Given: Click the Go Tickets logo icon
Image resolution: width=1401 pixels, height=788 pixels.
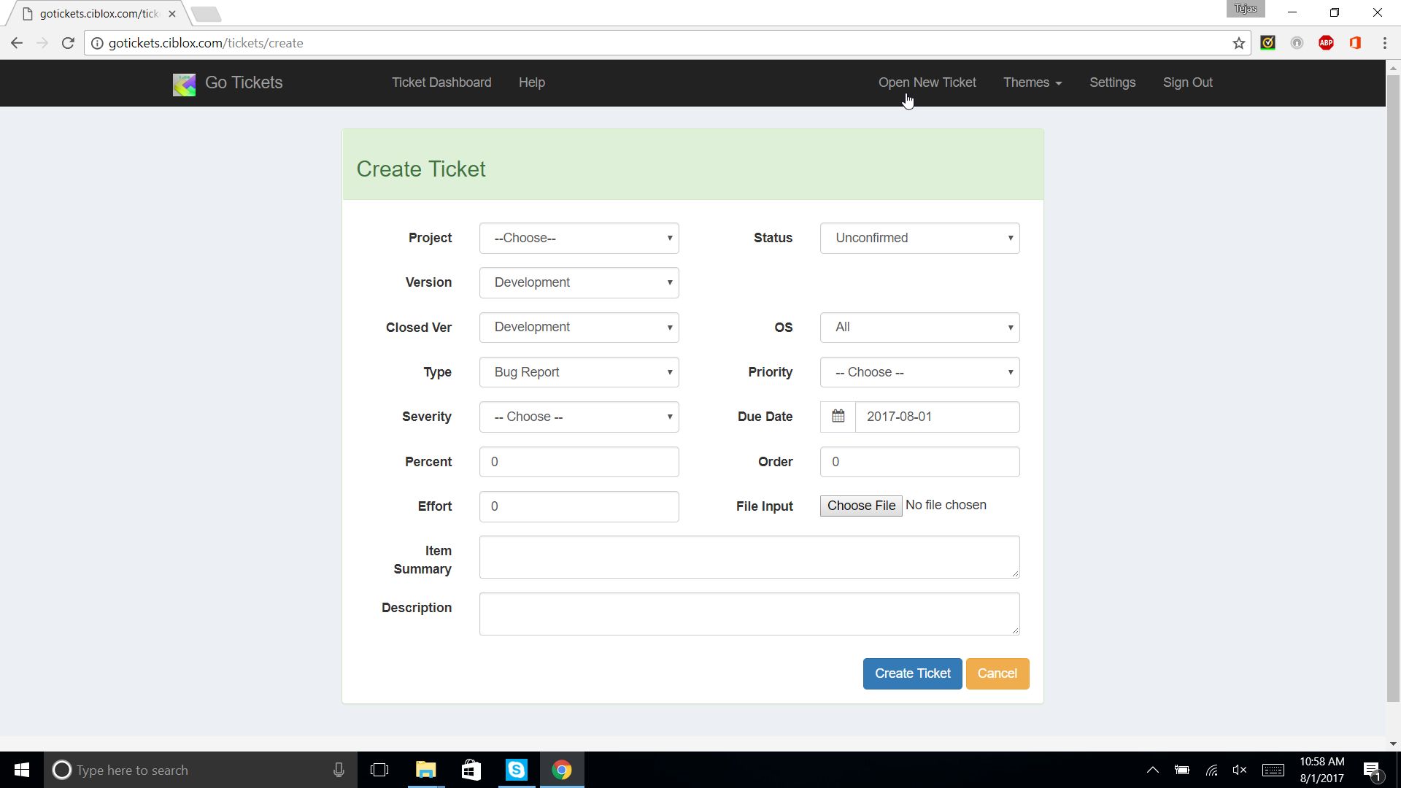Looking at the screenshot, I should click(x=183, y=82).
